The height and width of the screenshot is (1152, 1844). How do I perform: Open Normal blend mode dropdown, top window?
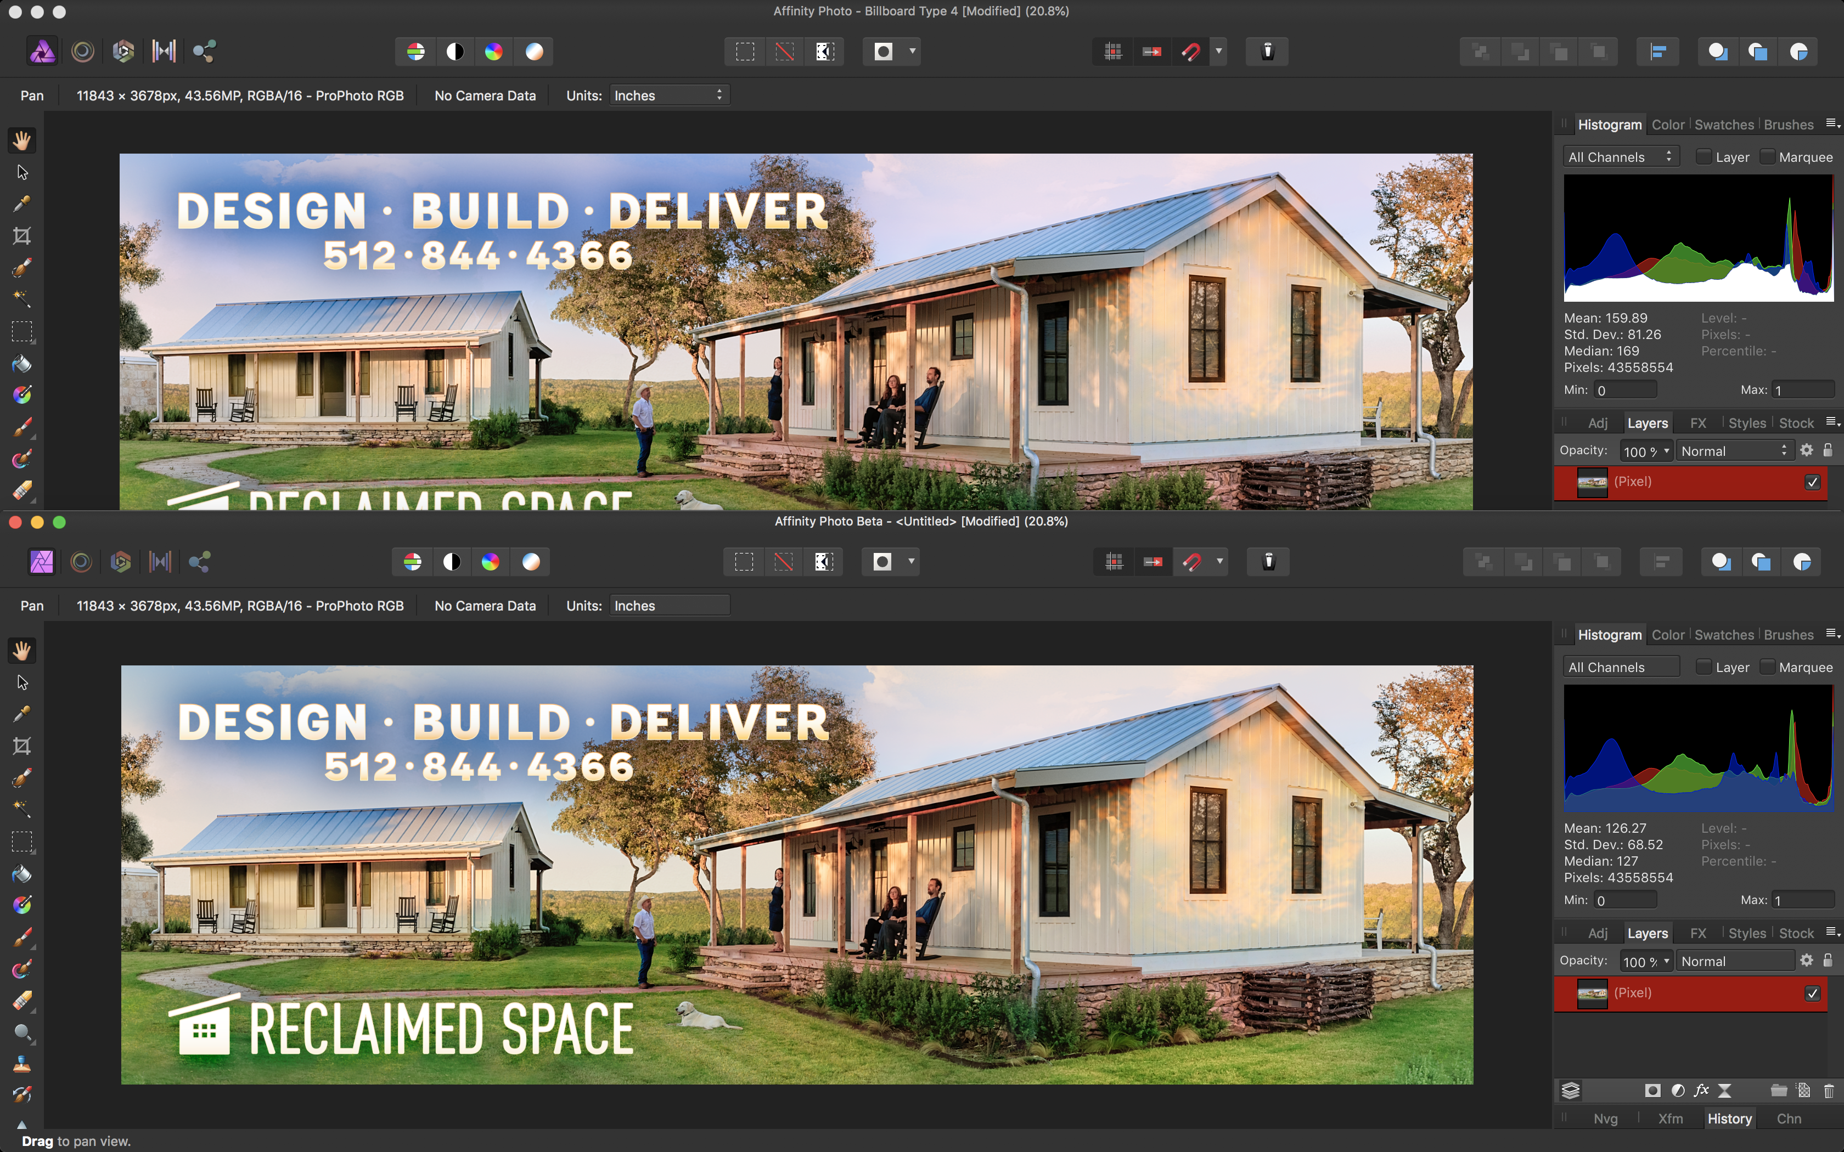pyautogui.click(x=1734, y=451)
